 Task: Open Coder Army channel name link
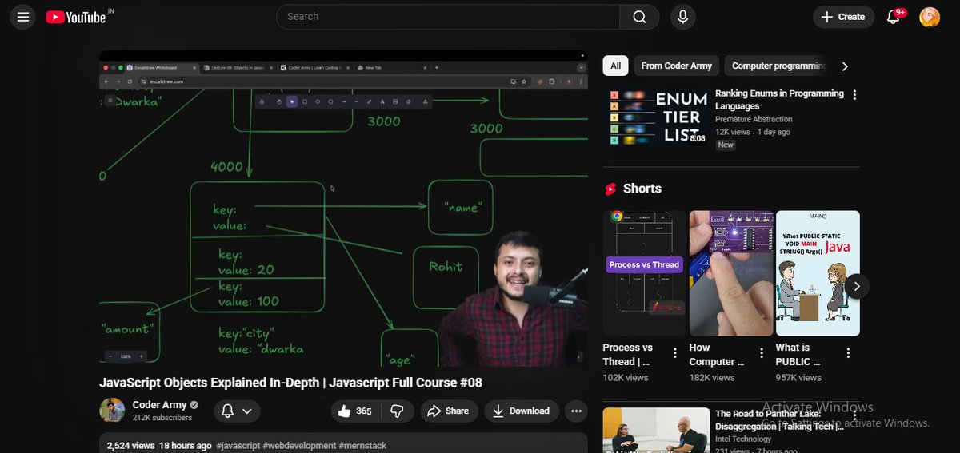point(159,405)
